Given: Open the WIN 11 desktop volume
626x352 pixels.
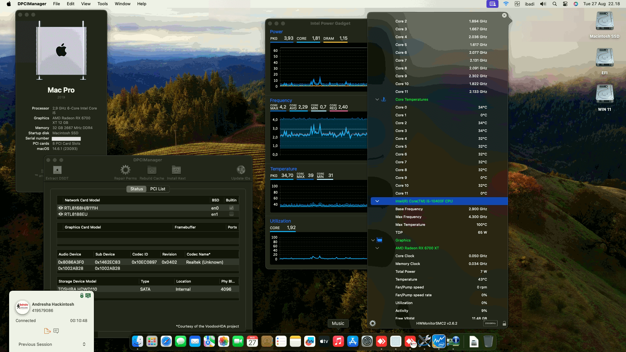Looking at the screenshot, I should pos(604,98).
